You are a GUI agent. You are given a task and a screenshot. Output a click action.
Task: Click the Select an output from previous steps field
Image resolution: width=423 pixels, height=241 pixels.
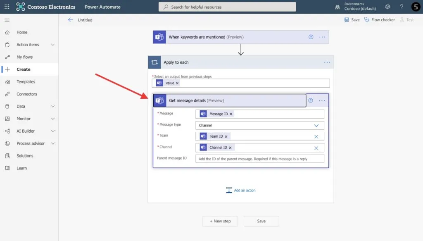pyautogui.click(x=241, y=83)
